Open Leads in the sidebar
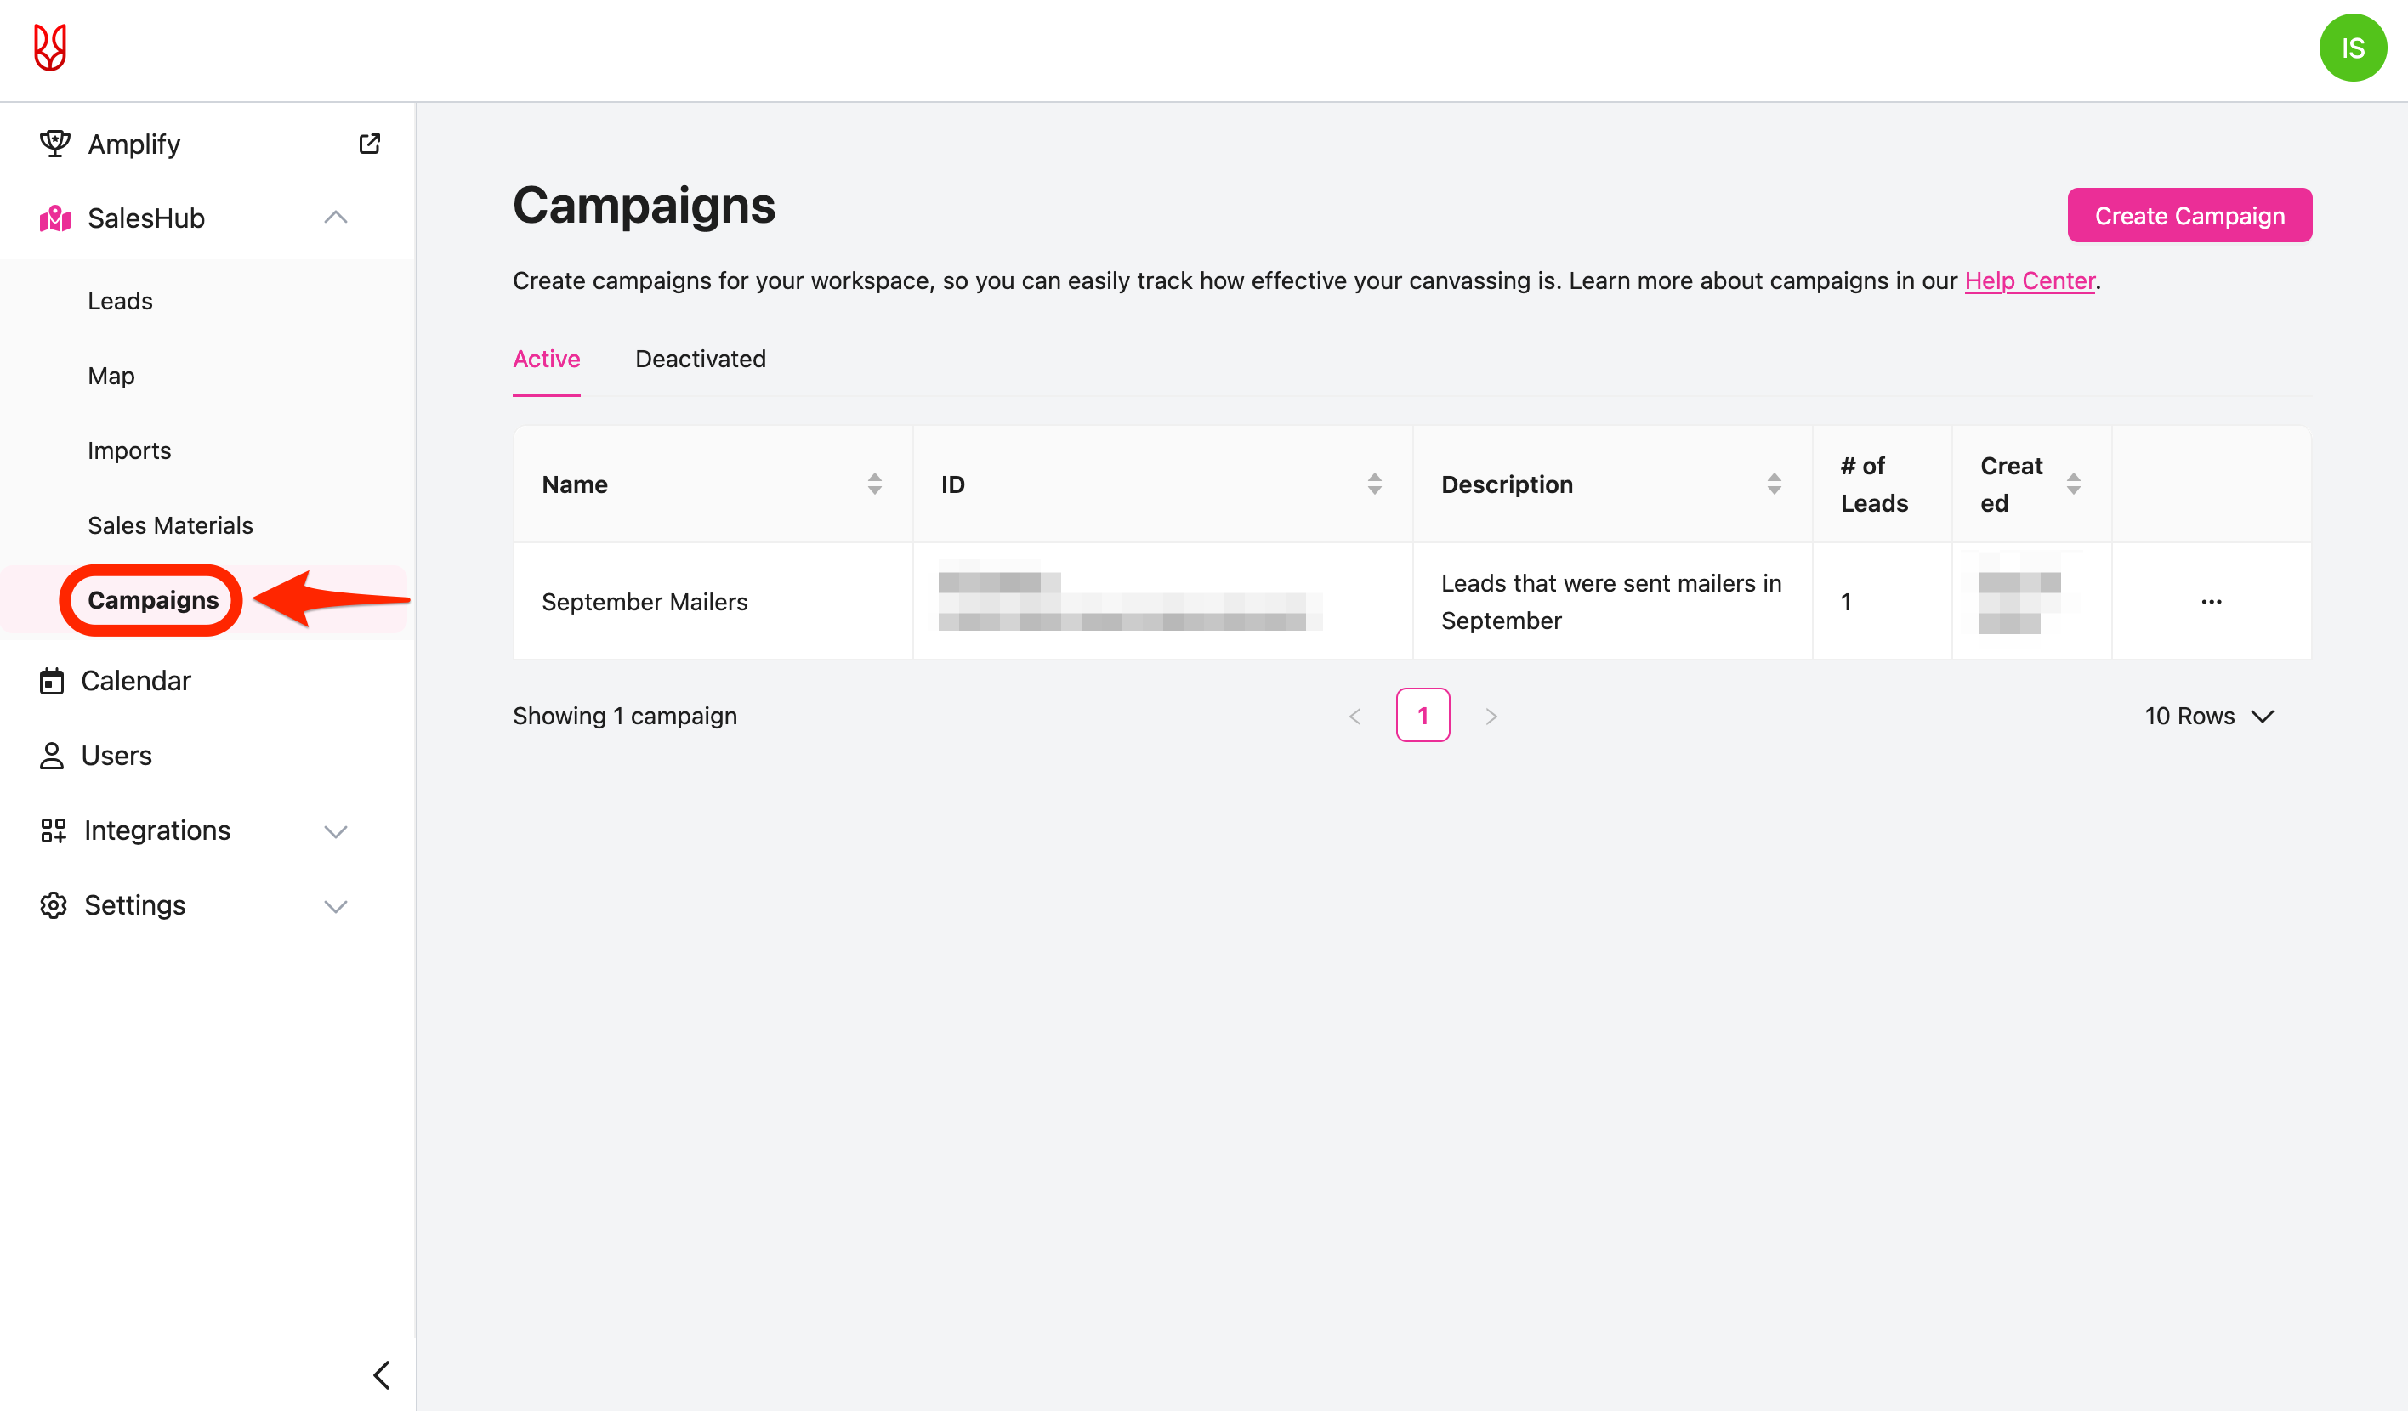 point(121,301)
